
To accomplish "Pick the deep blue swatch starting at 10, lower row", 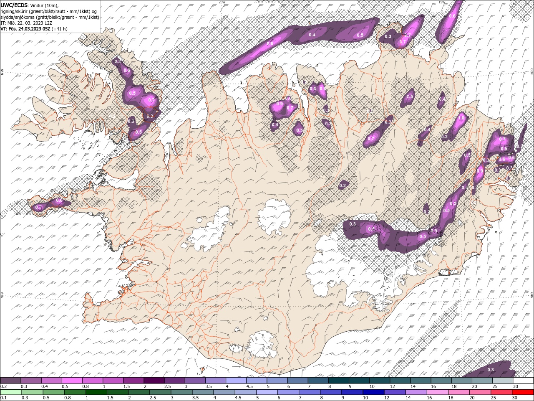I will [x=373, y=392].
